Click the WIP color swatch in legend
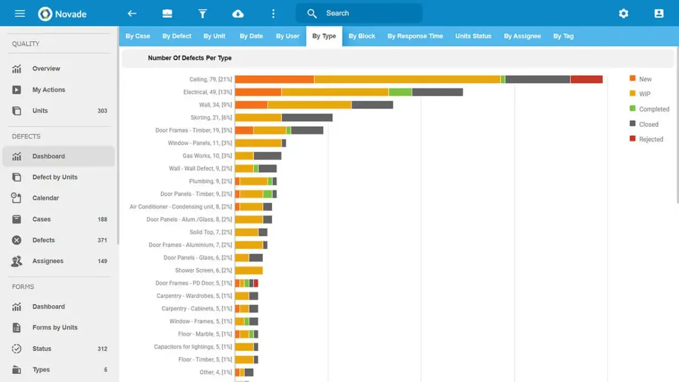The width and height of the screenshot is (679, 382). click(633, 93)
